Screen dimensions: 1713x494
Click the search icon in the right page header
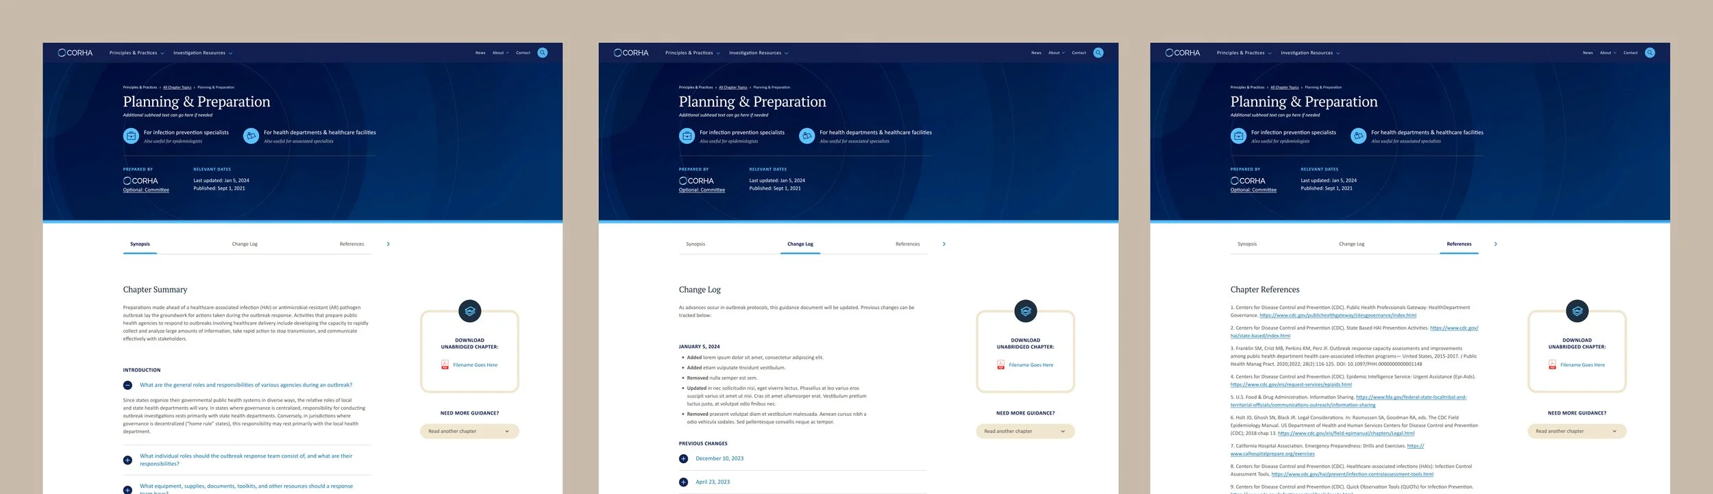(1650, 53)
